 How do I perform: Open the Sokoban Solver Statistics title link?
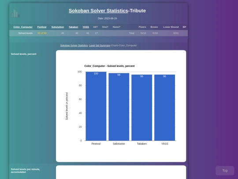tap(98, 11)
